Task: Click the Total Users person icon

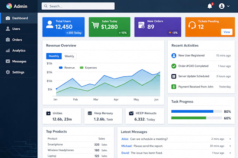Action: tap(50, 24)
